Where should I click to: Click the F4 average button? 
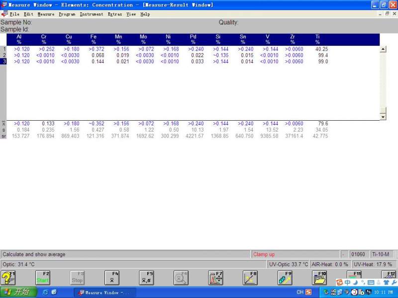(112, 278)
